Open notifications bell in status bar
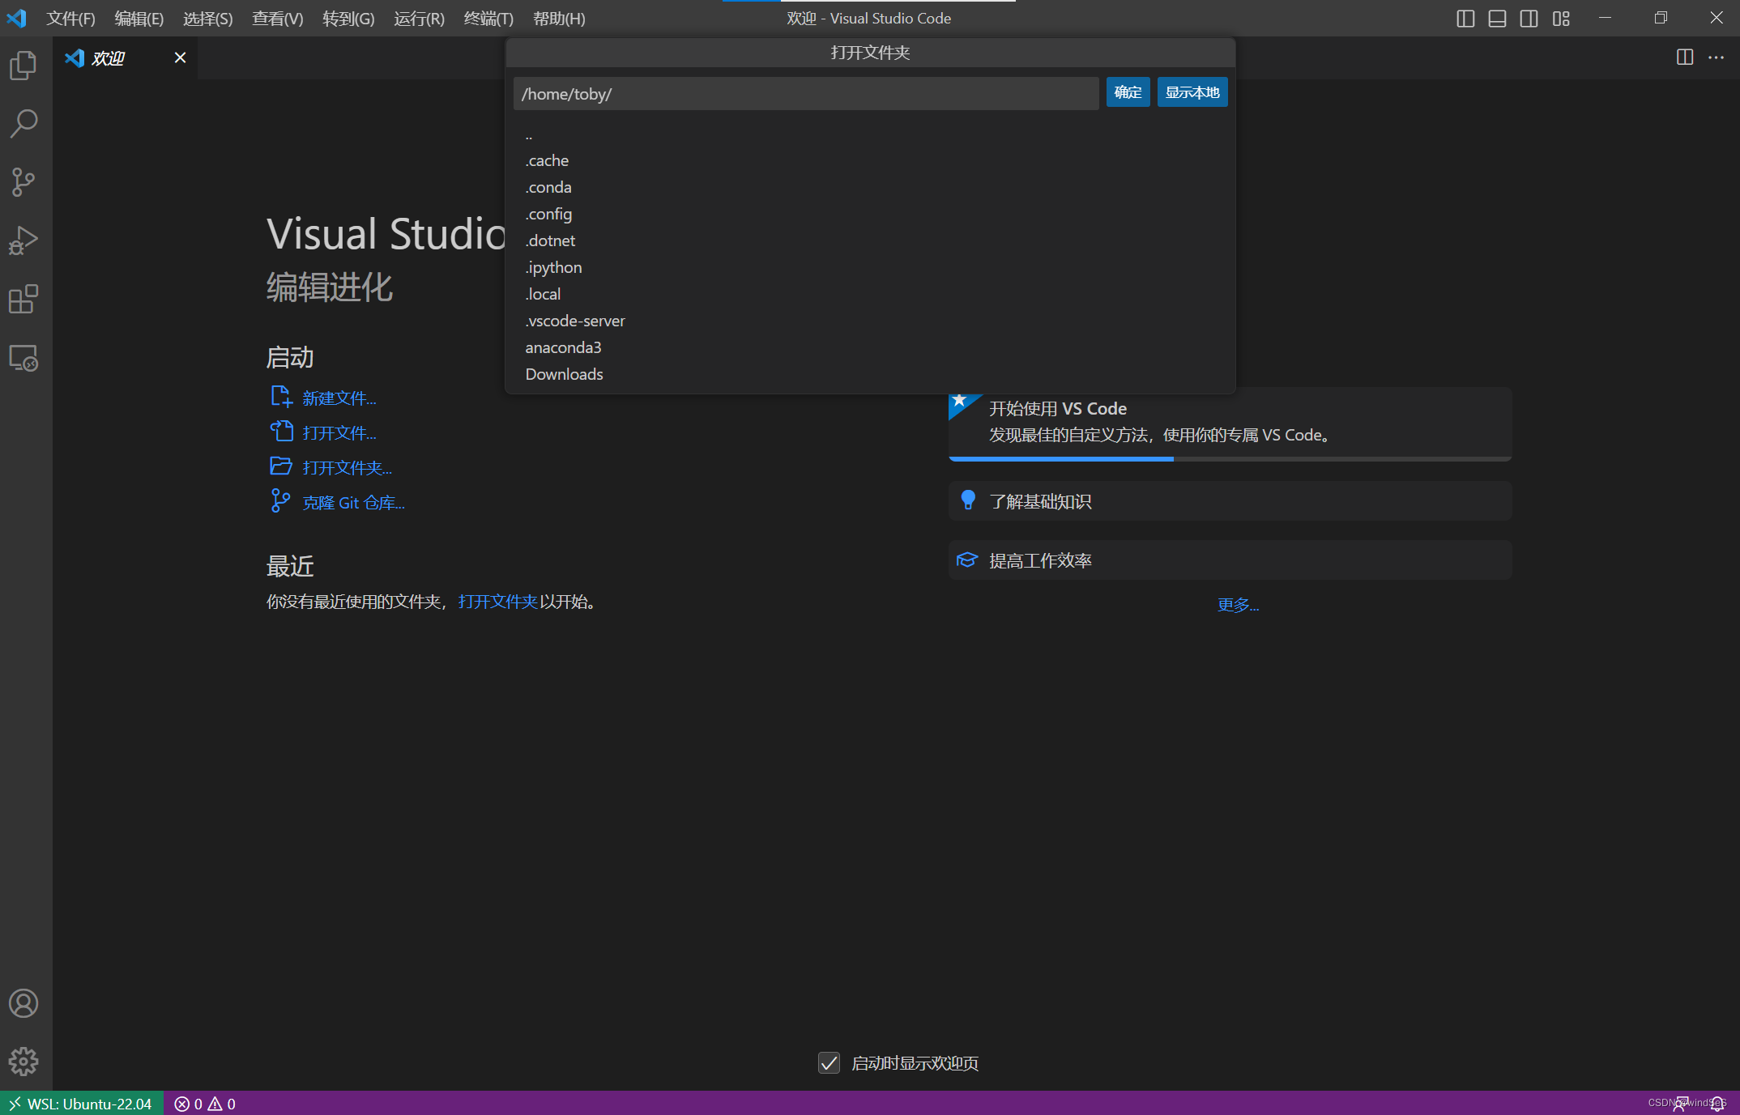This screenshot has width=1740, height=1115. (x=1717, y=1104)
